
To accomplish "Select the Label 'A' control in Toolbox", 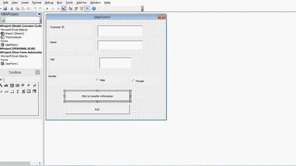I will point(1,85).
